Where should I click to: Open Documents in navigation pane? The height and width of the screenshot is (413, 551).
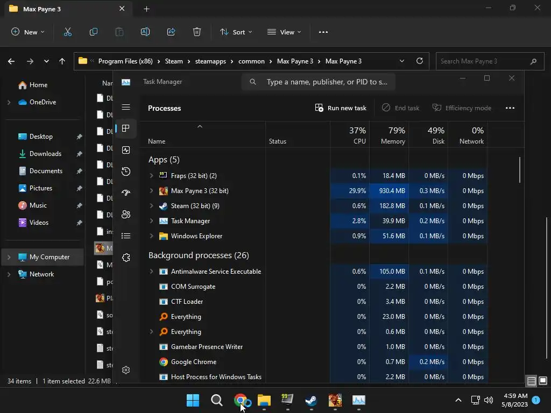pyautogui.click(x=46, y=171)
